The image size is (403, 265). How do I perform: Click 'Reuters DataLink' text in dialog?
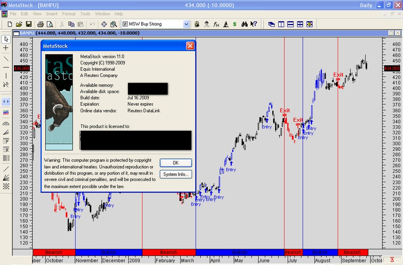click(x=143, y=111)
